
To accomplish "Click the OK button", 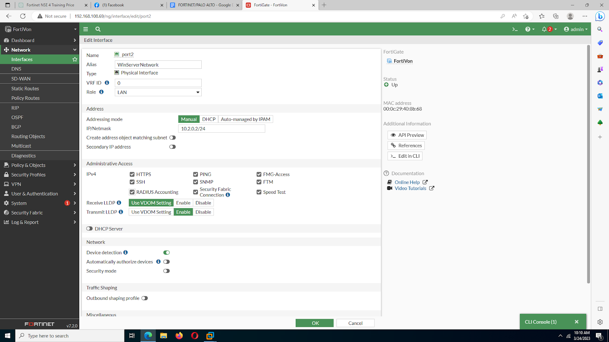I will 315,323.
